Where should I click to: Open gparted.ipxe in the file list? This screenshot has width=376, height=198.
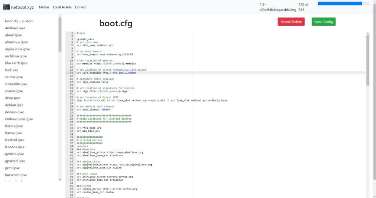pos(15,161)
